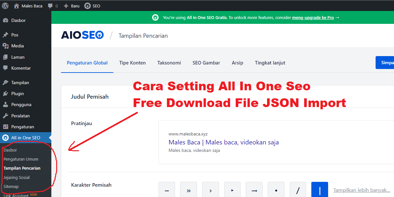Switch to SEO Gambar tab
Viewport: 394px width, 197px height.
click(x=206, y=63)
